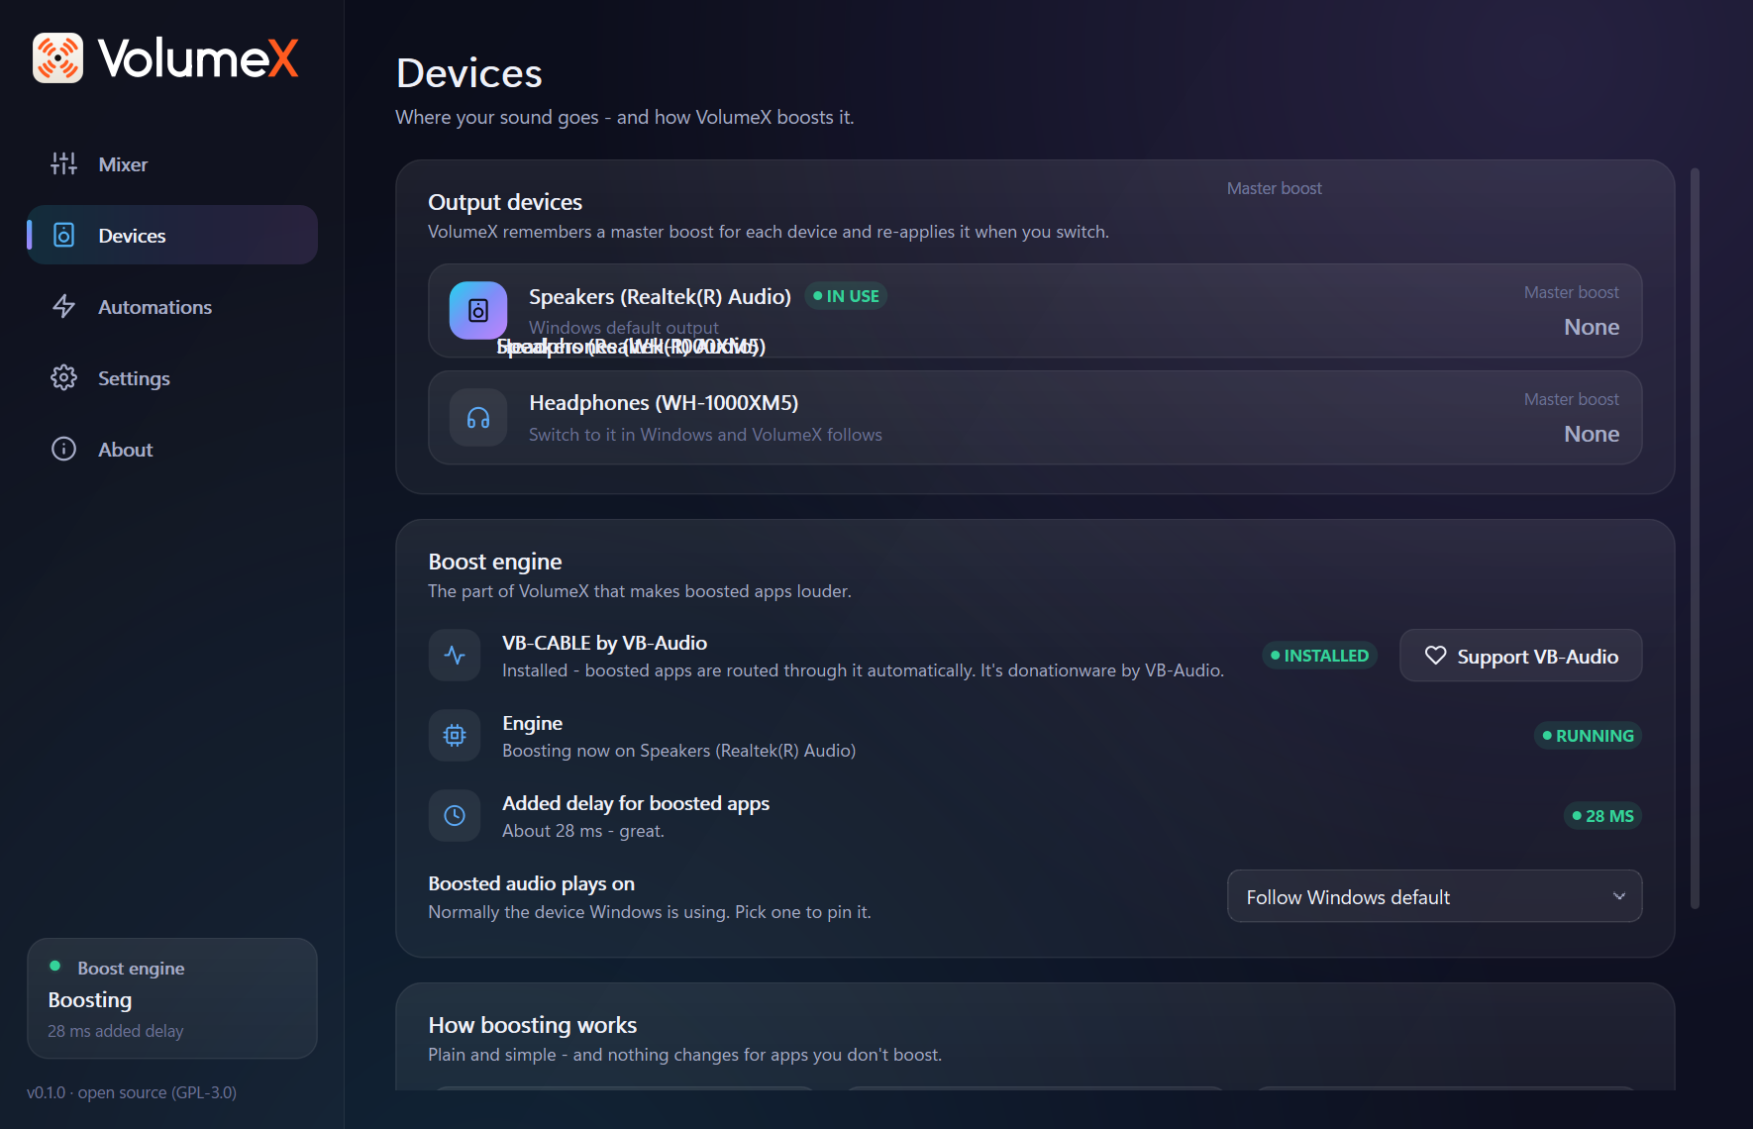Click the IN USE badge
The width and height of the screenshot is (1753, 1129).
[845, 296]
